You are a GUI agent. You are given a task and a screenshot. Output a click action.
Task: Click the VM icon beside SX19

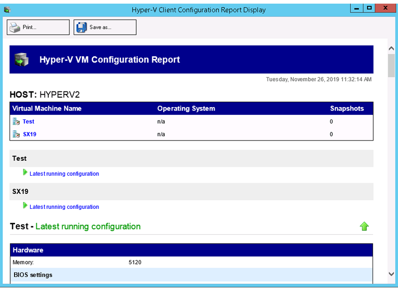(x=16, y=134)
